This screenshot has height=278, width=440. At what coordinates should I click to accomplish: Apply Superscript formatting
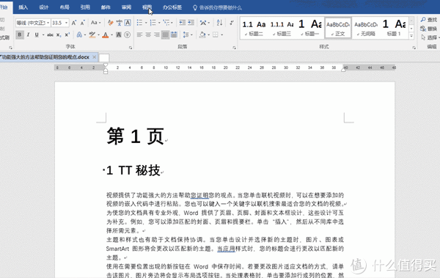tap(67, 34)
